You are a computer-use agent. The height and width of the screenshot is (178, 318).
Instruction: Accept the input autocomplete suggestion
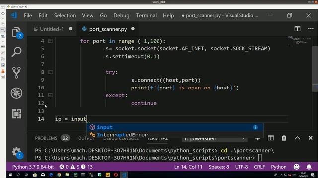pos(175,127)
